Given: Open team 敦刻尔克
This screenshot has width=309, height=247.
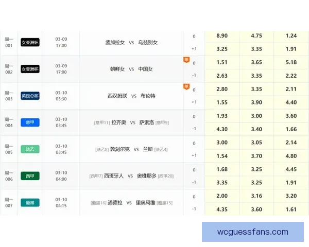Looking at the screenshot, I should (x=120, y=149).
